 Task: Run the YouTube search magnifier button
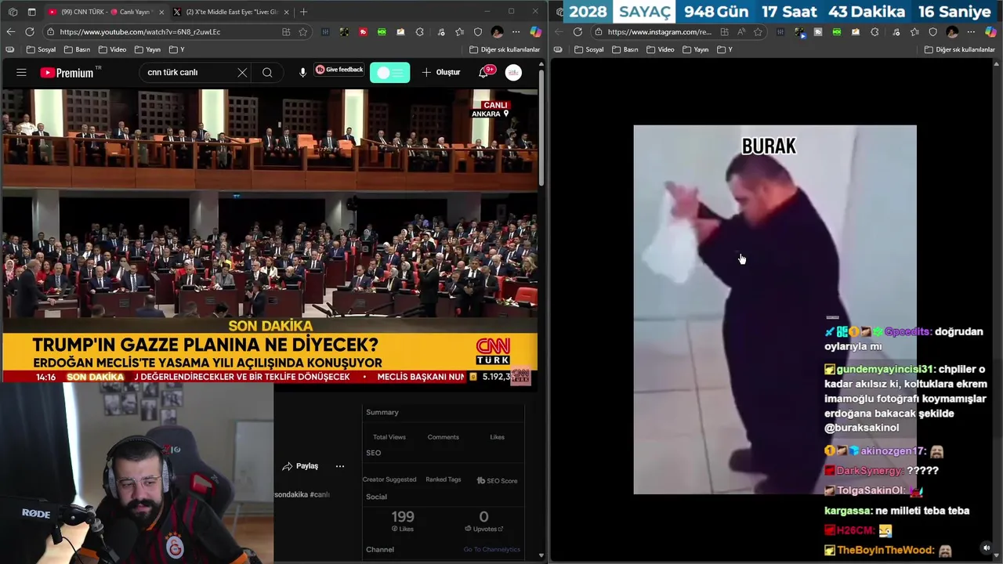[x=267, y=72]
